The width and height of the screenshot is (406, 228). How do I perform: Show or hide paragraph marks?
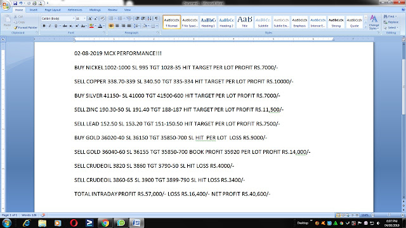[x=156, y=18]
